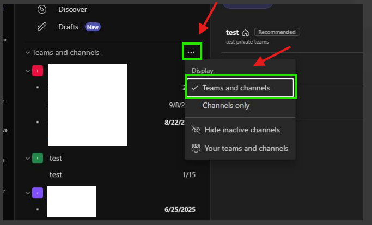Choose Hide inactive channels

(240, 130)
